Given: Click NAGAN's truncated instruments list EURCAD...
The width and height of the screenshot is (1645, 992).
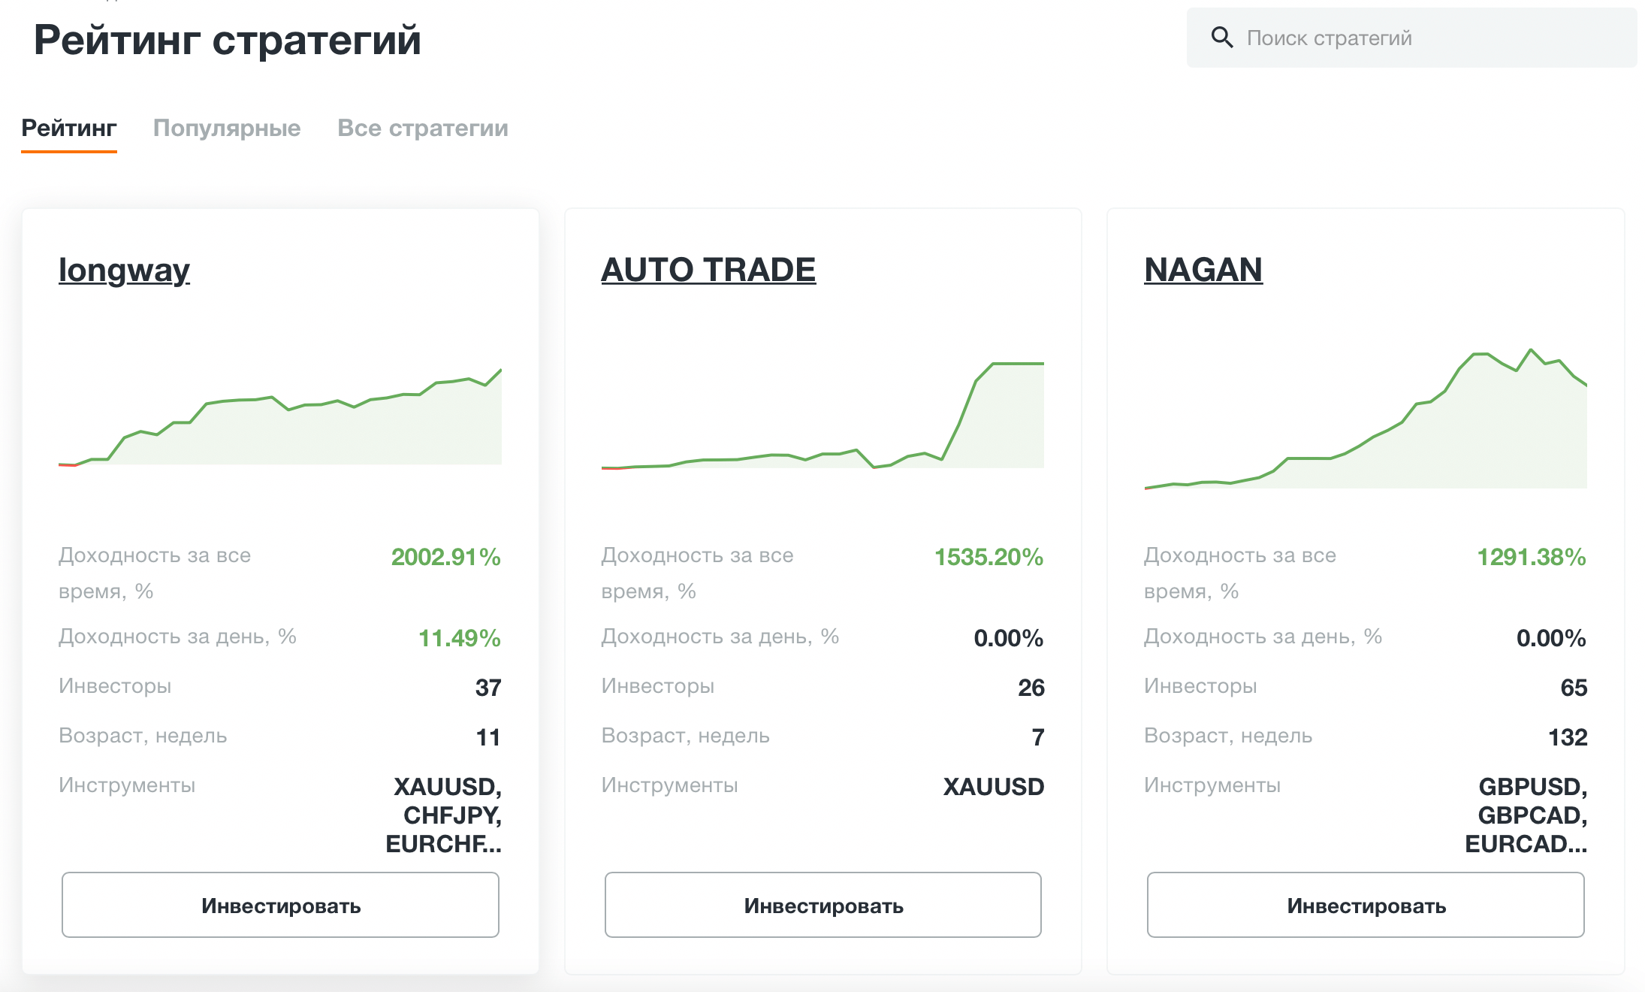Looking at the screenshot, I should [x=1526, y=844].
